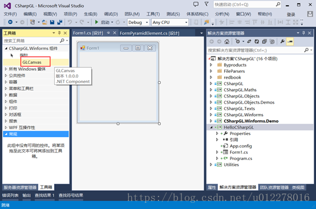Click the Save All toolbar icon

60,22
